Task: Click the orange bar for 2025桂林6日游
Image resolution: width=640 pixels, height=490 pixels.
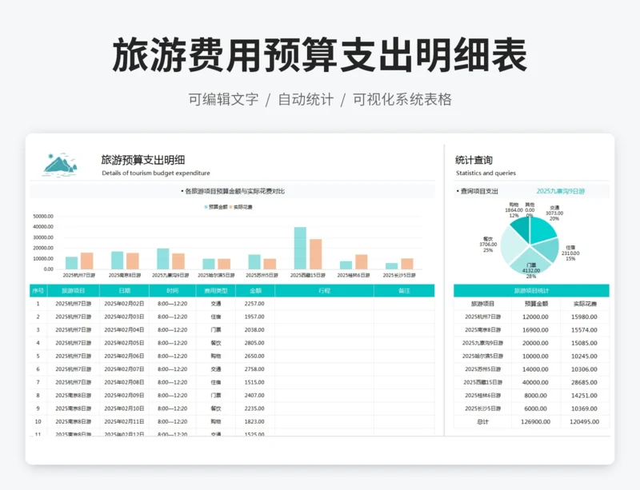Action: [362, 262]
